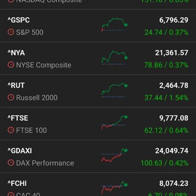Click the clock icon beside DAX Performance

[x=11, y=163]
